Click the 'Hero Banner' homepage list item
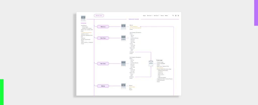 [x=84, y=26]
